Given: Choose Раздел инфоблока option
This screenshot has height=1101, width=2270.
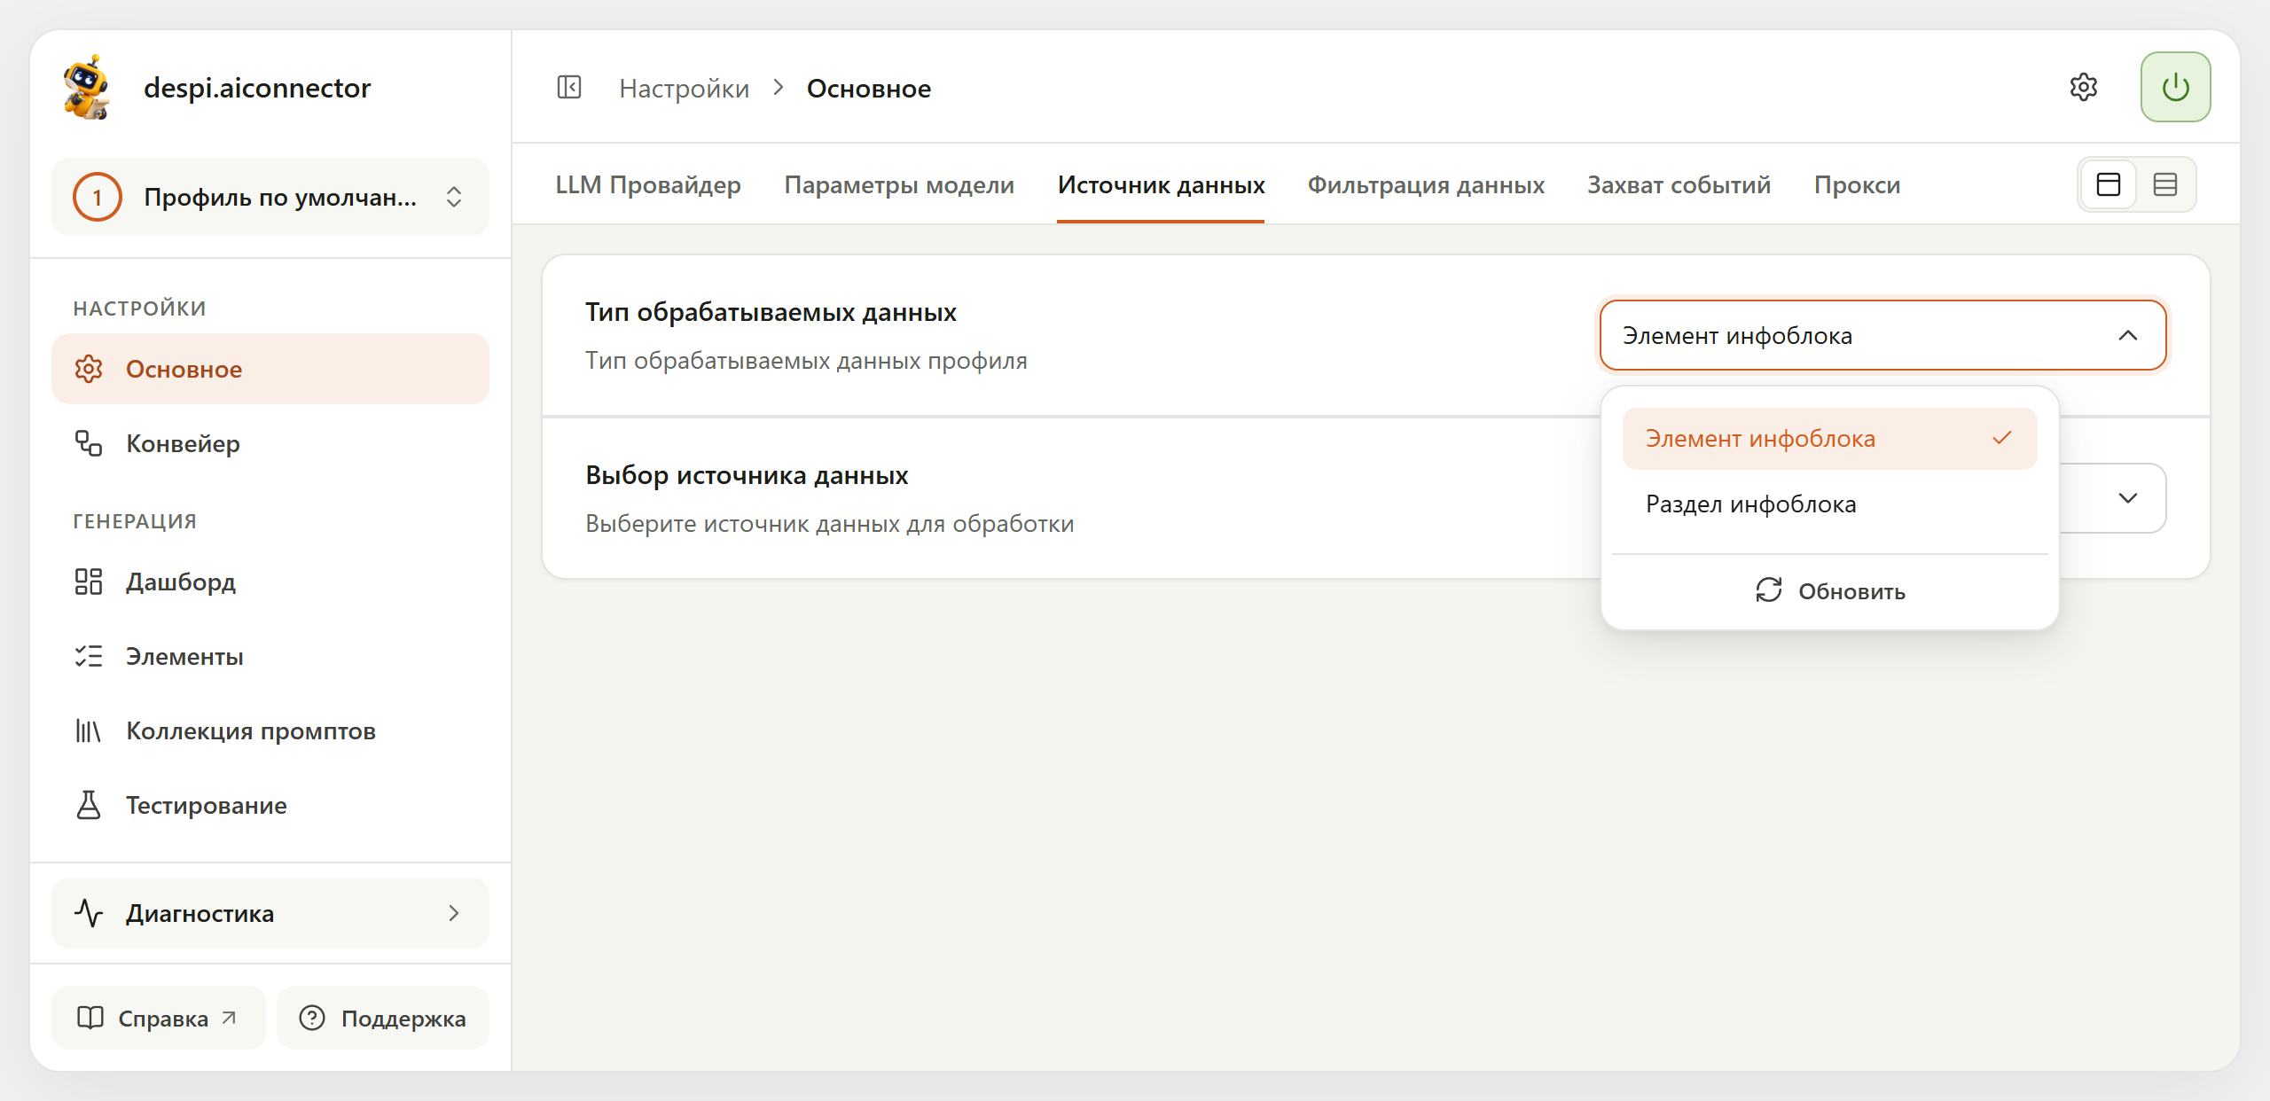Looking at the screenshot, I should [x=1829, y=504].
